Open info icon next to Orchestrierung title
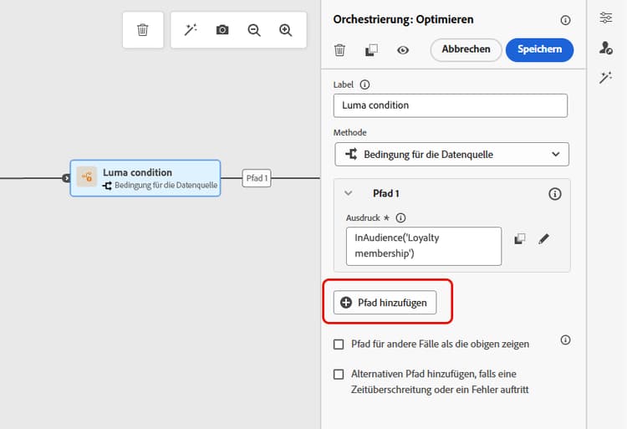627x429 pixels. point(565,20)
